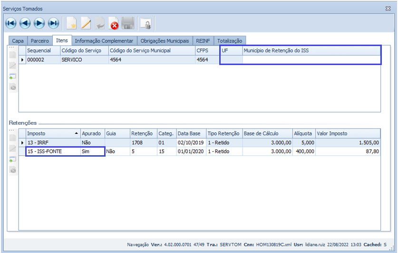Go to the first record

(10, 23)
